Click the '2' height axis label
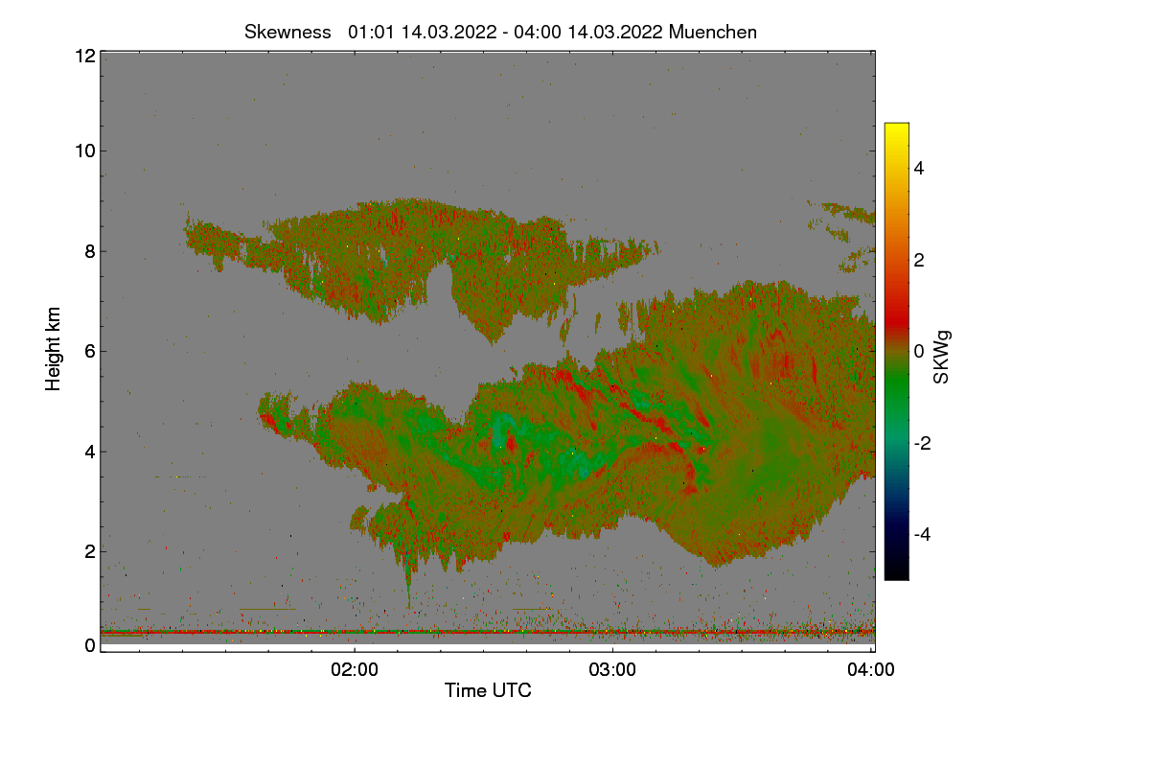This screenshot has width=1150, height=767. [x=89, y=551]
